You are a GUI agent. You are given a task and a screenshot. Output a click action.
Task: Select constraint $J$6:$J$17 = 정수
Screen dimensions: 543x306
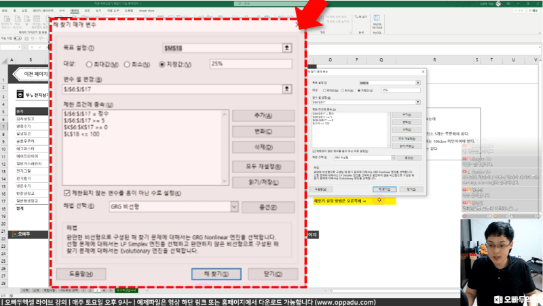86,114
